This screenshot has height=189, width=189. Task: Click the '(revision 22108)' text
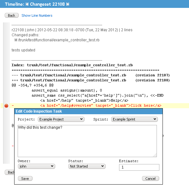click(x=152, y=80)
